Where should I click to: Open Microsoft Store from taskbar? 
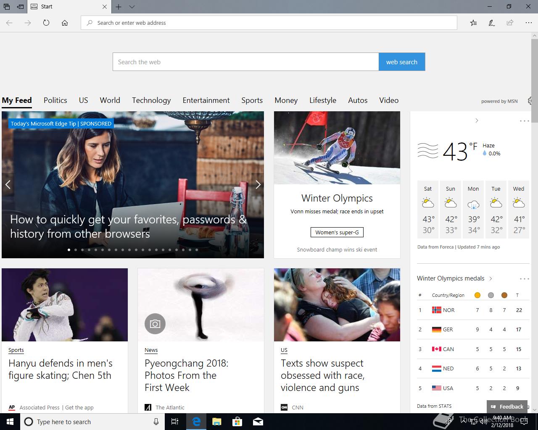pos(237,422)
